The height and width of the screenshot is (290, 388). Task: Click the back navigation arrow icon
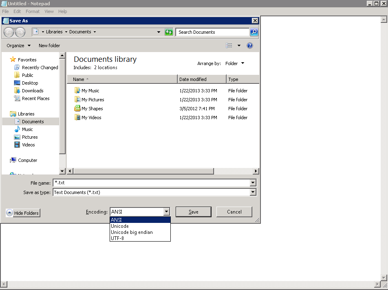tap(9, 32)
